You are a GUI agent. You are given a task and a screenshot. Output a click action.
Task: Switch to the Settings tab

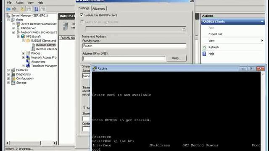[x=84, y=8]
